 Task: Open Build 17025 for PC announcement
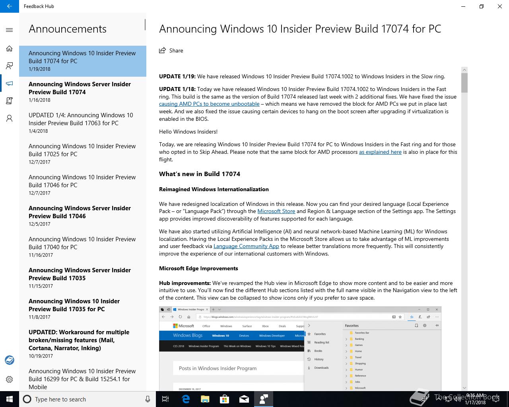pos(83,154)
